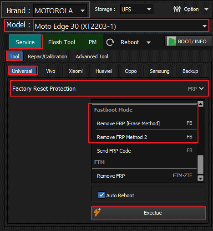Toggle the Auto Reboot checkbox
The width and height of the screenshot is (213, 231).
pos(101,195)
